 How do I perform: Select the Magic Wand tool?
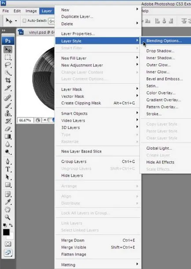point(8,73)
